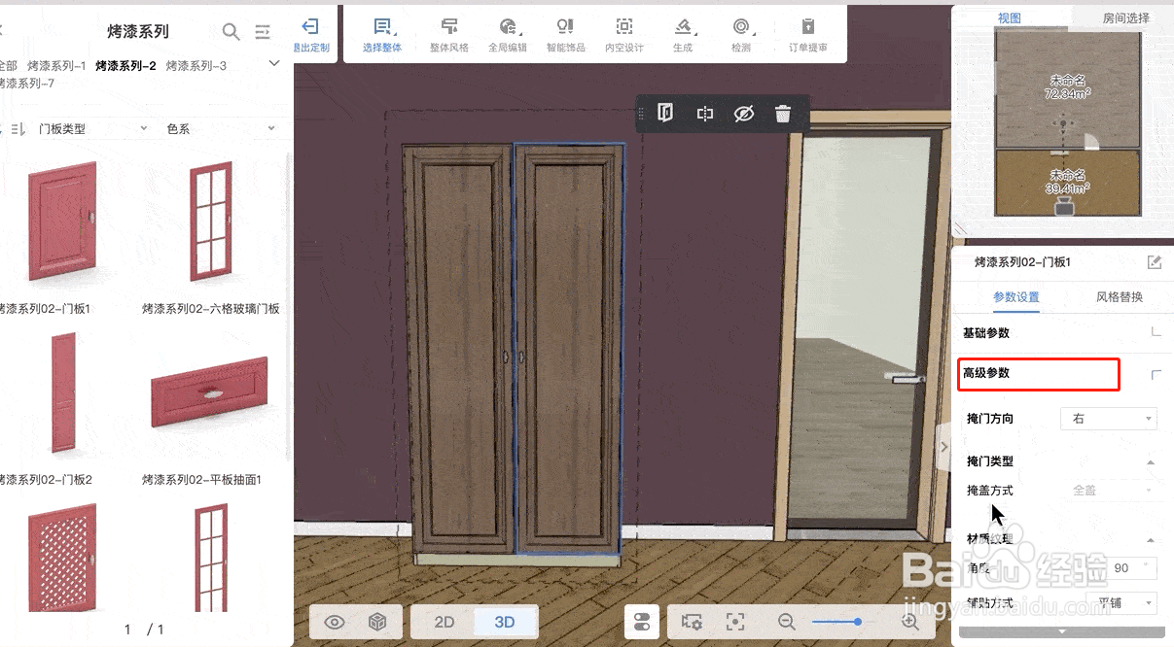Viewport: 1174px width, 647px height.
Task: Click the cube view icon in bottom bar
Action: 378,623
